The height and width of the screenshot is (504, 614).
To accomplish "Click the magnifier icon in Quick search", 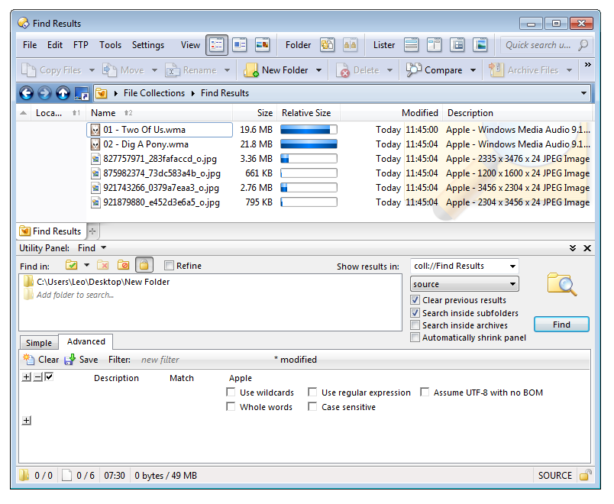I will pyautogui.click(x=583, y=45).
